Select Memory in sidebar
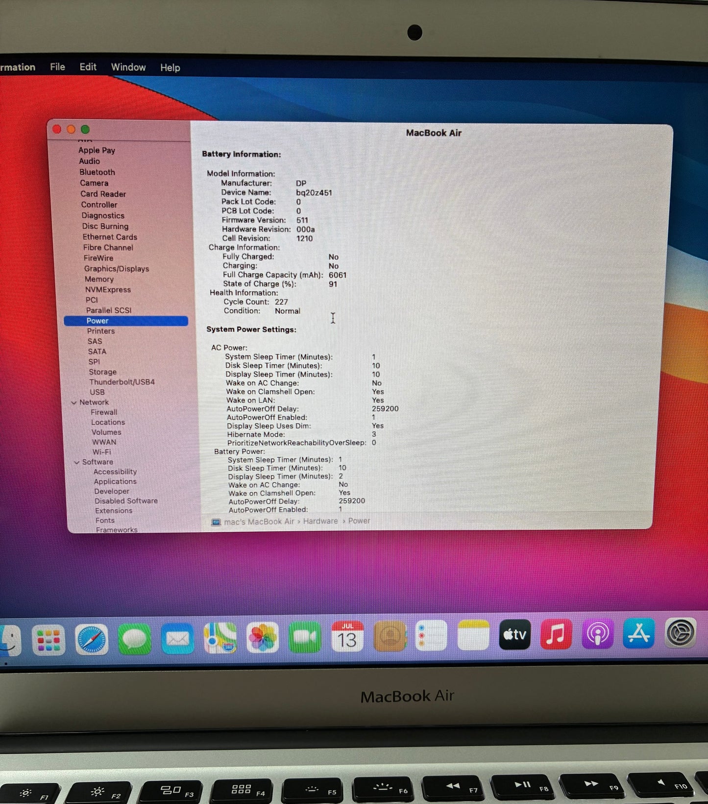708x804 pixels. (x=99, y=279)
